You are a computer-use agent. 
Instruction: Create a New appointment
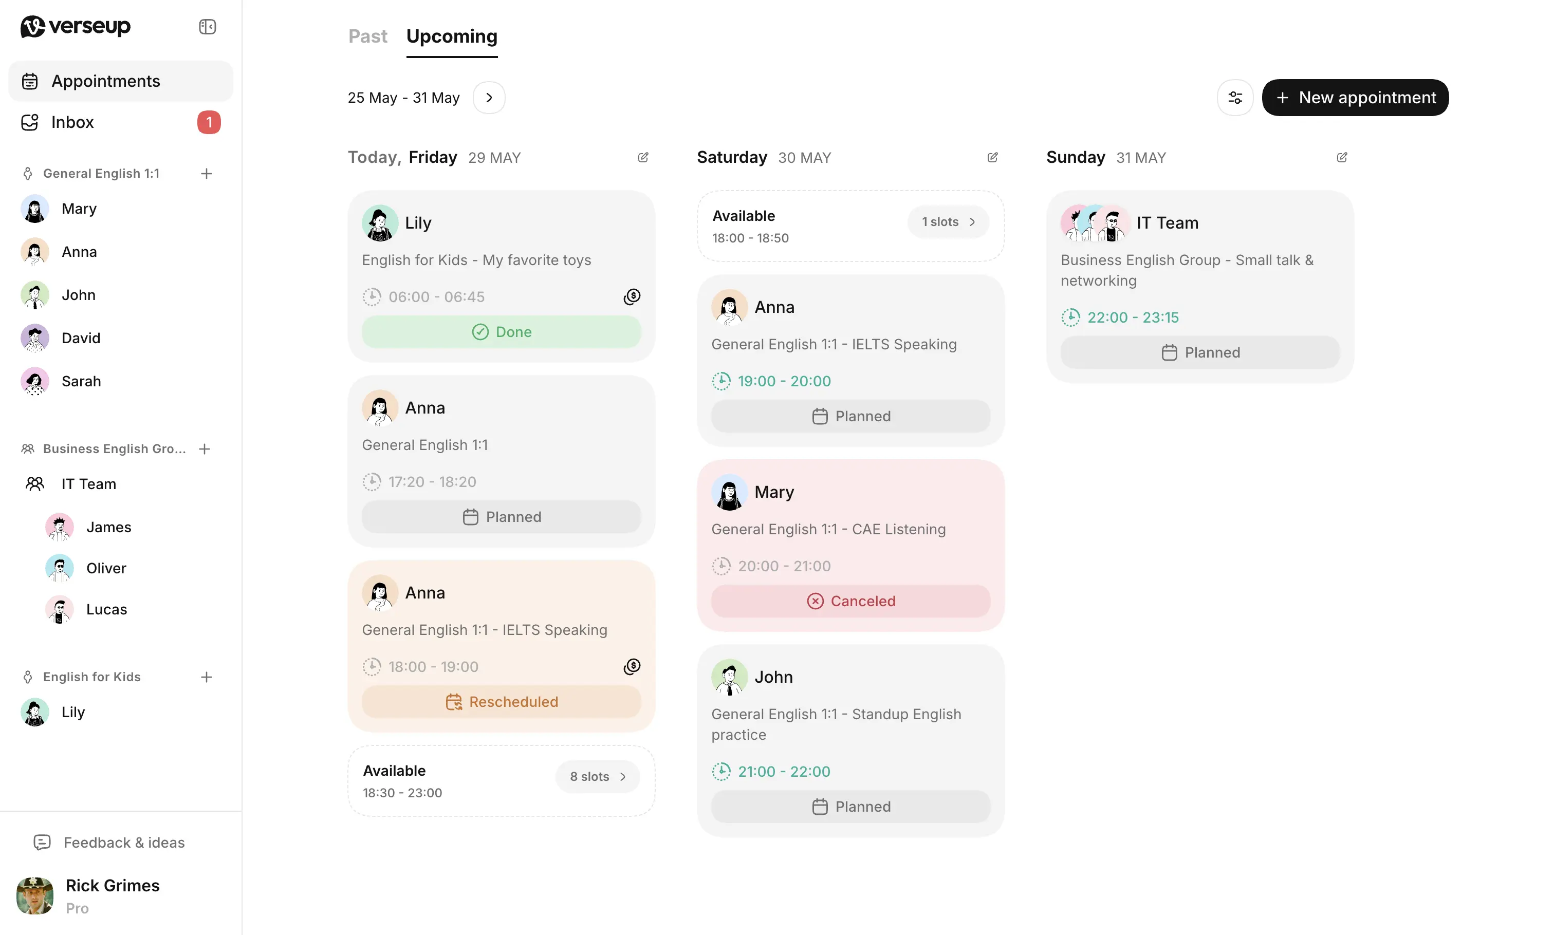tap(1355, 98)
